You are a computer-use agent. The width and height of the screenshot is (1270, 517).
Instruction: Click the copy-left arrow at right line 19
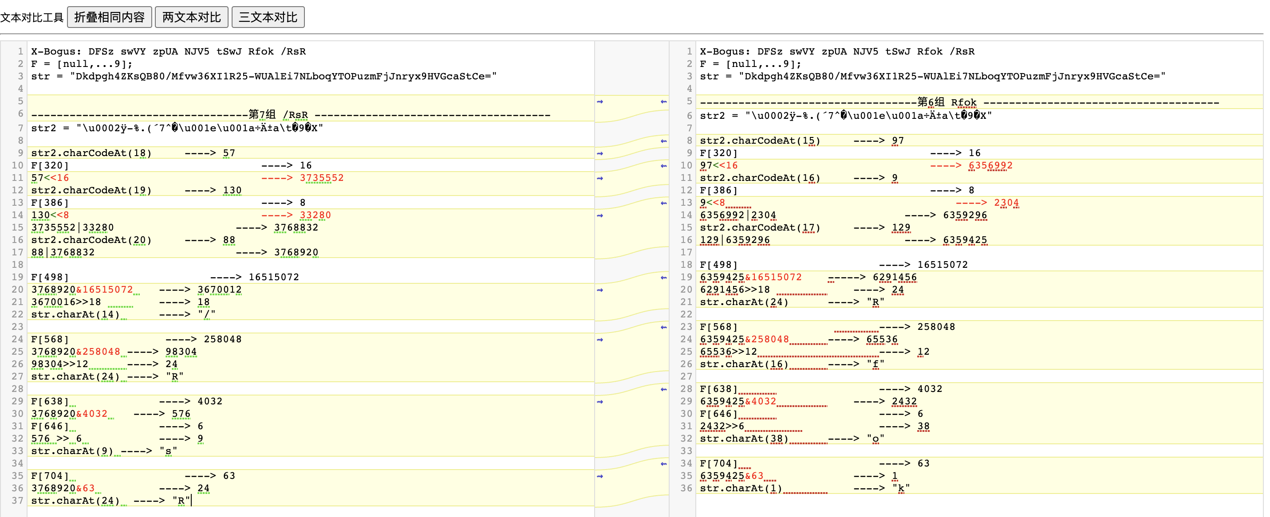point(663,278)
